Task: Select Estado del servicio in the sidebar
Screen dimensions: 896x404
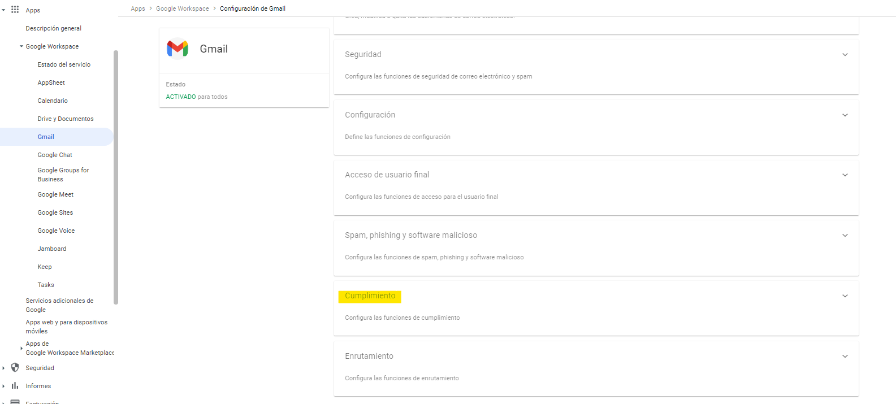Action: point(64,64)
